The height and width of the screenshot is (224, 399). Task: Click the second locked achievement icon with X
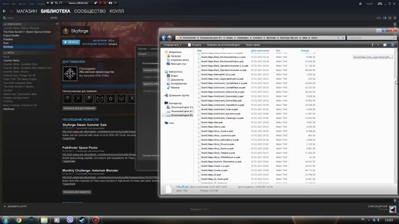point(78,98)
